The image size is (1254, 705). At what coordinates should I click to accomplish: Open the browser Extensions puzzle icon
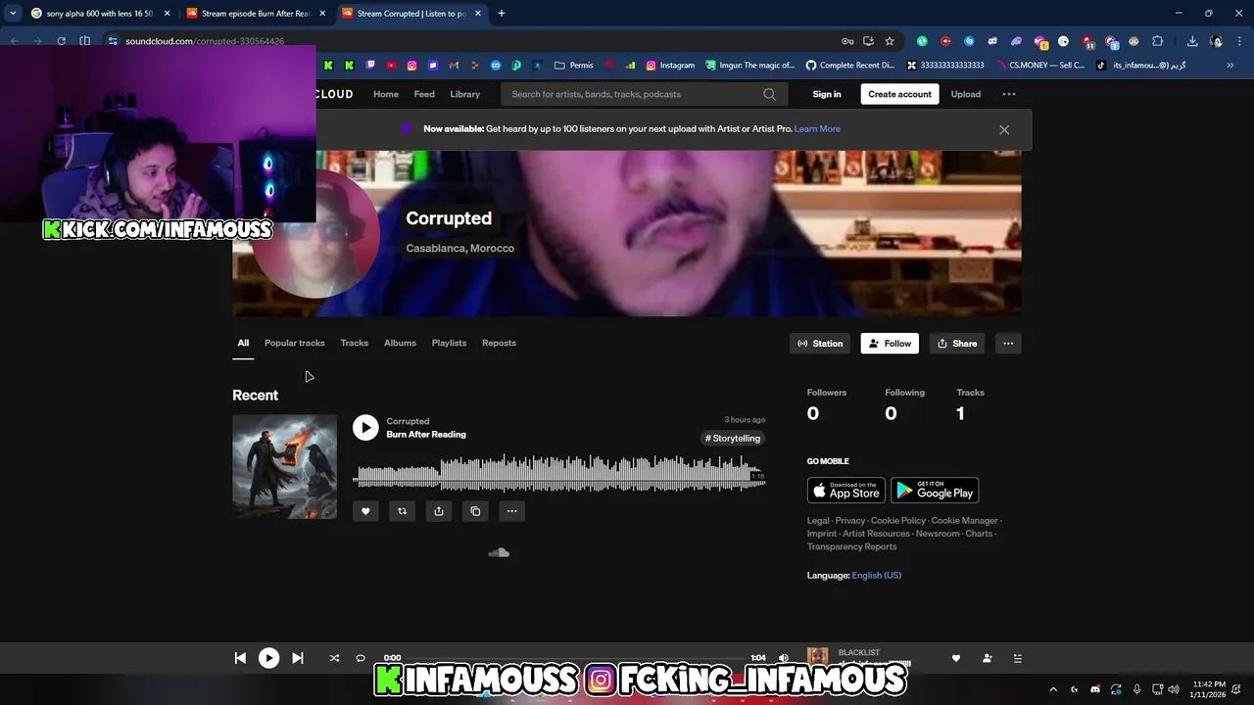point(1158,41)
